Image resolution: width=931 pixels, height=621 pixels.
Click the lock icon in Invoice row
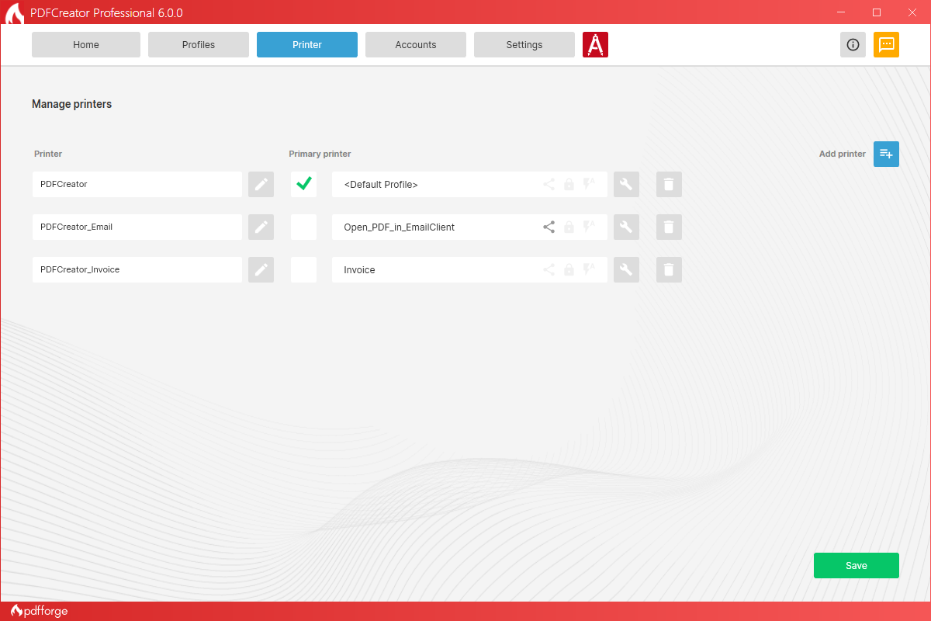point(569,270)
